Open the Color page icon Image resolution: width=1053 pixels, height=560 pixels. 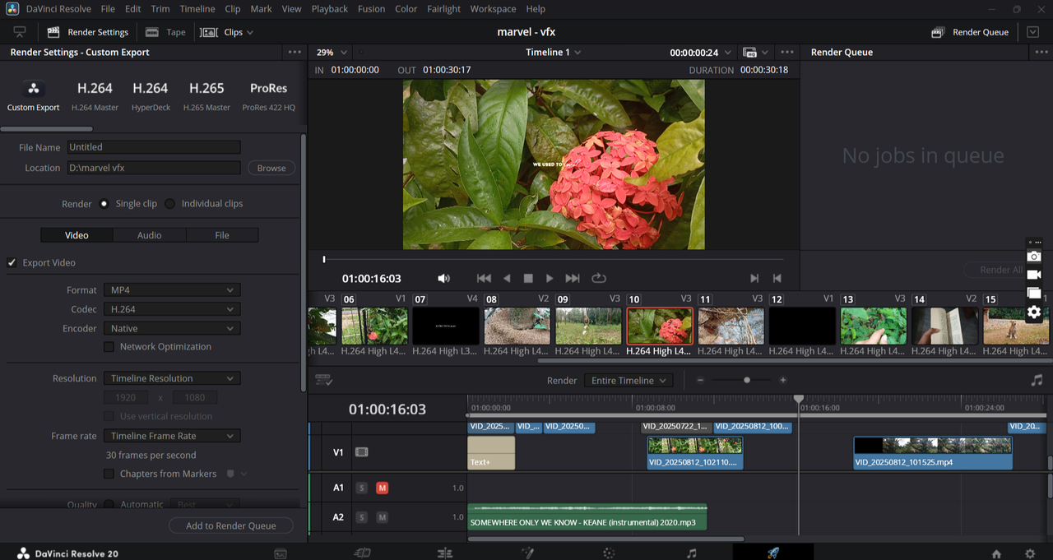click(x=609, y=553)
